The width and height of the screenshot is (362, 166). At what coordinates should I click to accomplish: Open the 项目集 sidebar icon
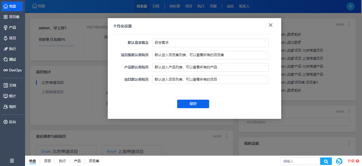click(6, 17)
